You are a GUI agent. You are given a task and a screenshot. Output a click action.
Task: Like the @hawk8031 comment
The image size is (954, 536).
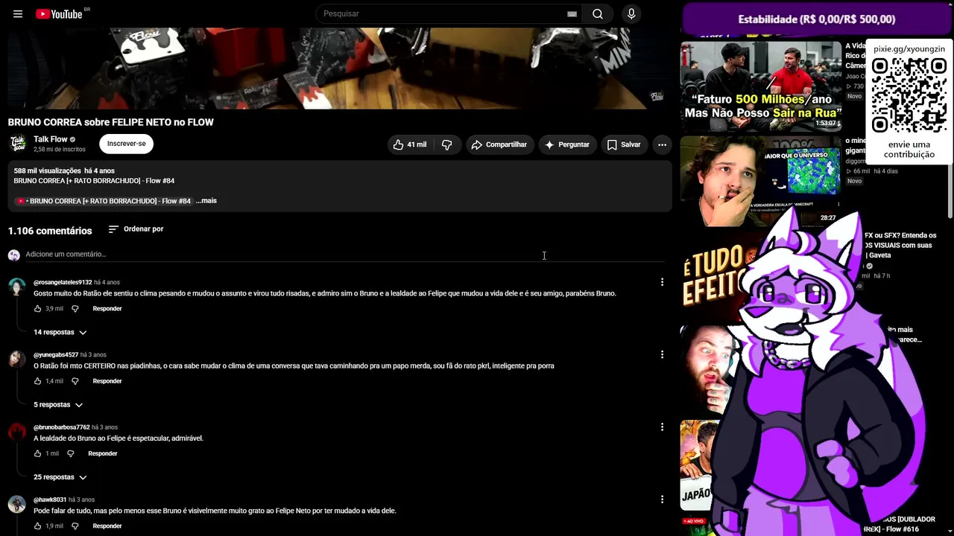pos(38,526)
